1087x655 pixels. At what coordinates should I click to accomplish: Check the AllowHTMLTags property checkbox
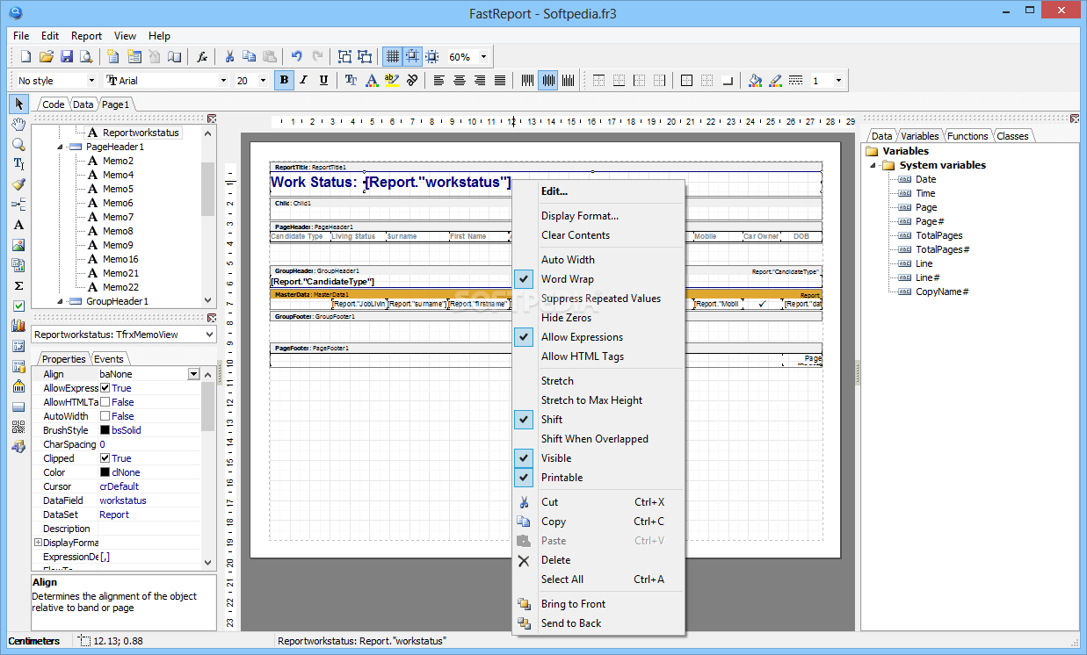[x=105, y=402]
